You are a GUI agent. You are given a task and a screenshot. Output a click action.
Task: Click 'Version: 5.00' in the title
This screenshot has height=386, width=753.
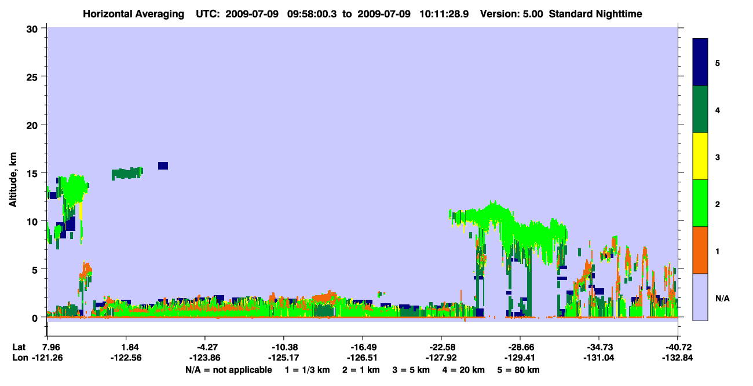tap(511, 13)
